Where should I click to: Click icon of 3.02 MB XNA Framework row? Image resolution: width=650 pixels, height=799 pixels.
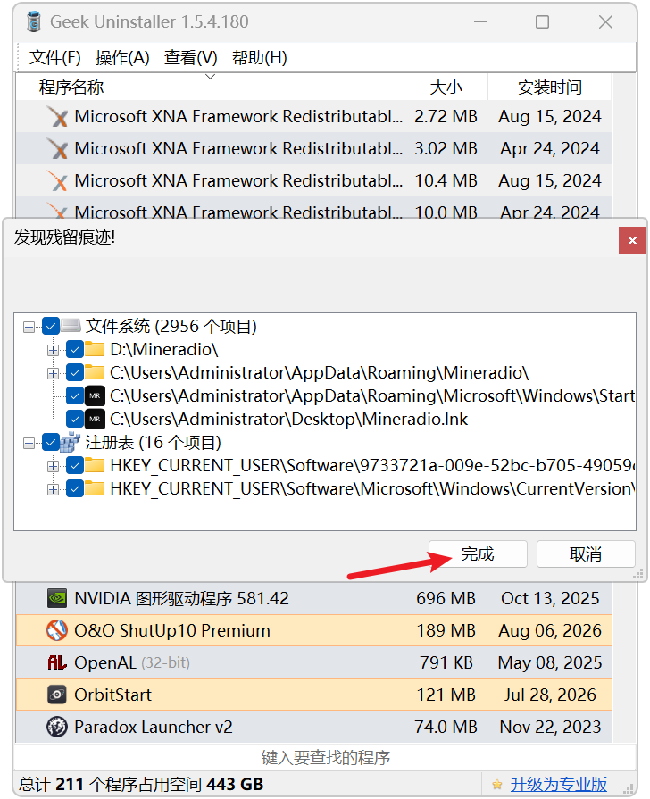click(x=58, y=149)
